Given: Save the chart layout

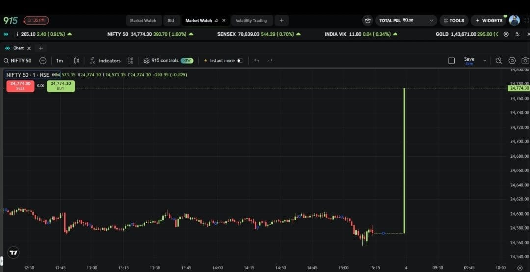Looking at the screenshot, I should pos(469,60).
